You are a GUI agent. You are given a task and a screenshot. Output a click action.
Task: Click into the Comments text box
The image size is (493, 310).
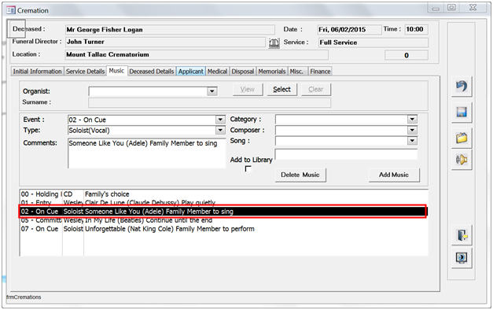click(x=147, y=153)
